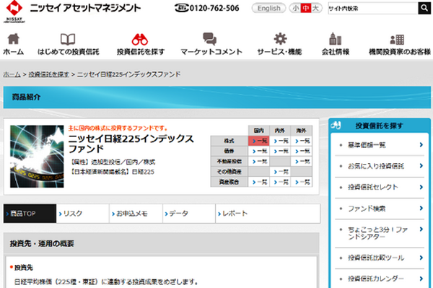Open the はじめての投資信託 book icon

point(68,39)
